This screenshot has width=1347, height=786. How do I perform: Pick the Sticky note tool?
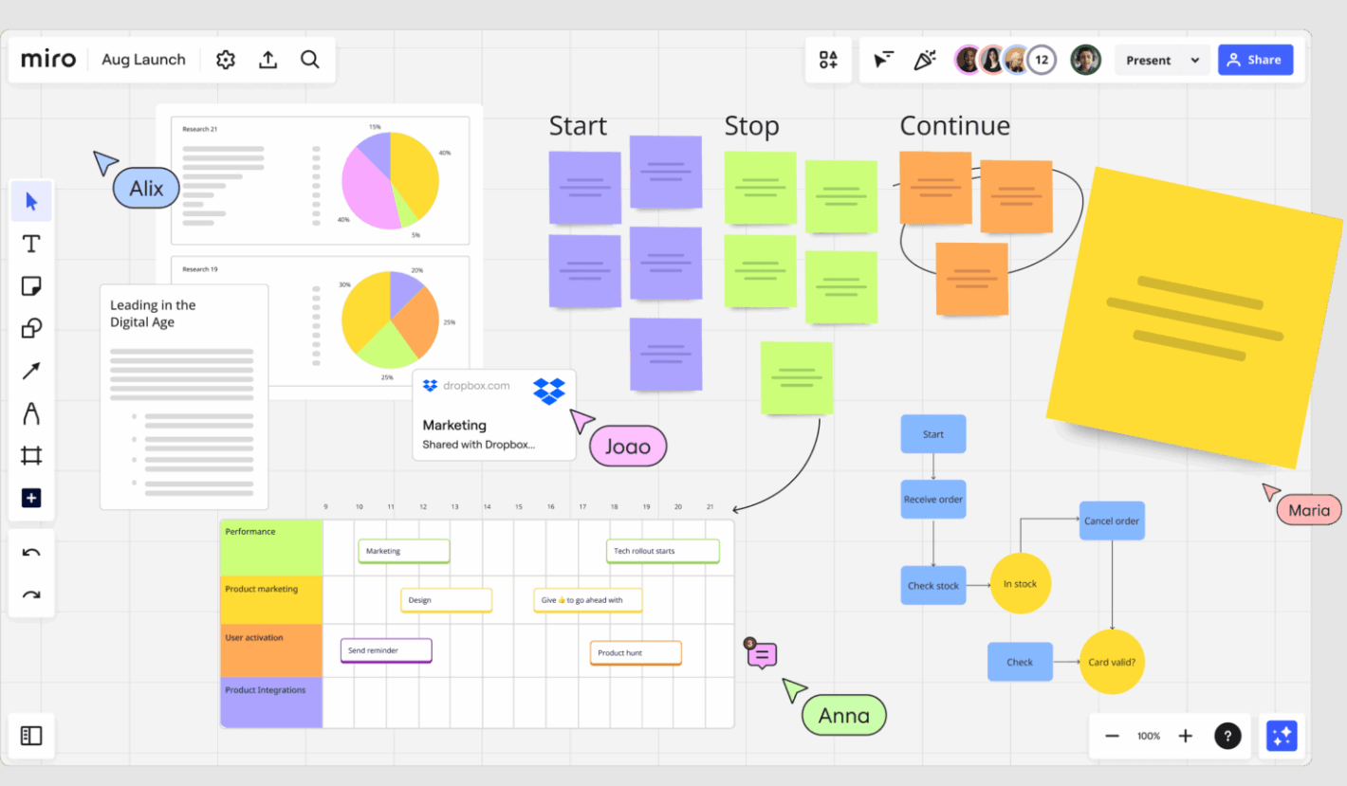pos(31,286)
